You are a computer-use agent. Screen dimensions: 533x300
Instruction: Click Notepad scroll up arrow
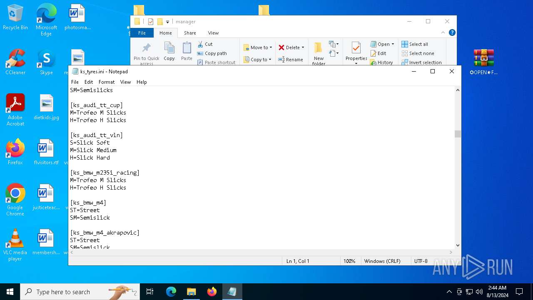click(x=458, y=90)
